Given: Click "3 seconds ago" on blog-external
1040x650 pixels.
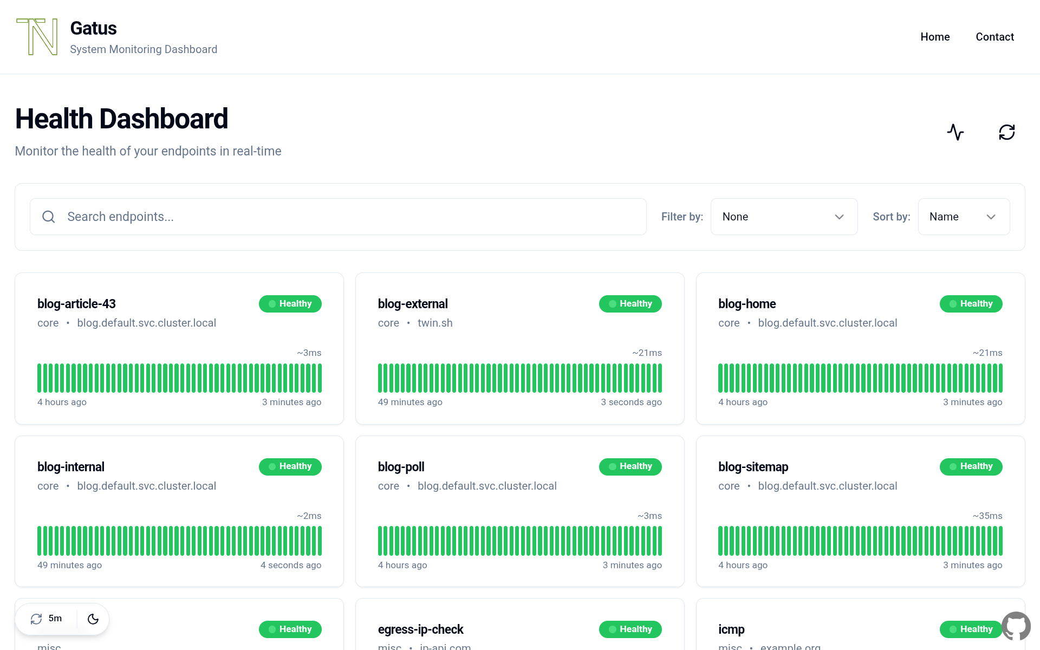Looking at the screenshot, I should 631,402.
